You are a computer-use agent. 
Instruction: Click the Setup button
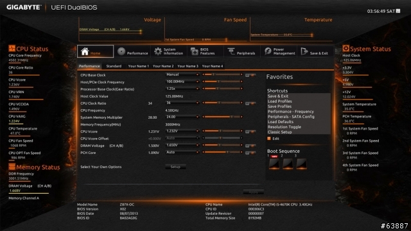(x=175, y=167)
